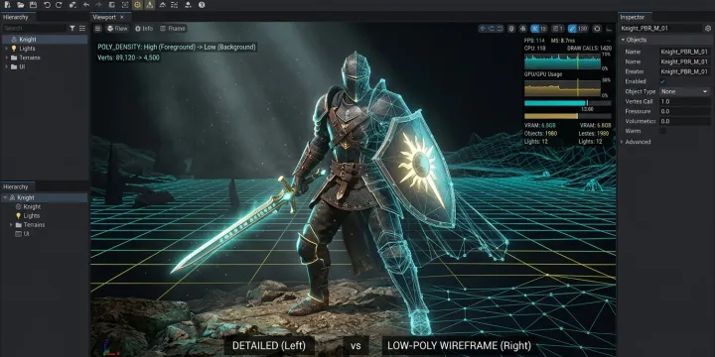Image resolution: width=715 pixels, height=357 pixels.
Task: Select Knight in the upper Hierarchy
Action: [x=45, y=40]
